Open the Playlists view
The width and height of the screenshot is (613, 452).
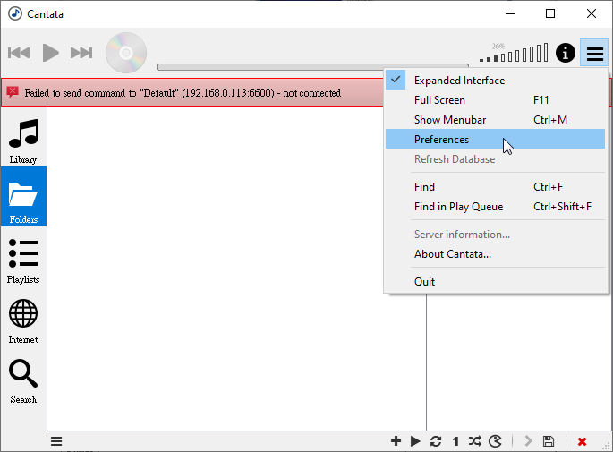[23, 261]
